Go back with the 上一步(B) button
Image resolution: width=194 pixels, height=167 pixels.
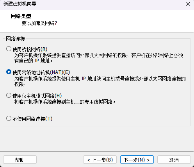[100, 160]
